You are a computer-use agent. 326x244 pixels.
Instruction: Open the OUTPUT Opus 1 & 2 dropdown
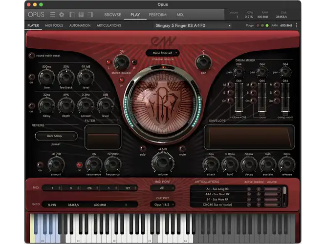[x=163, y=204]
